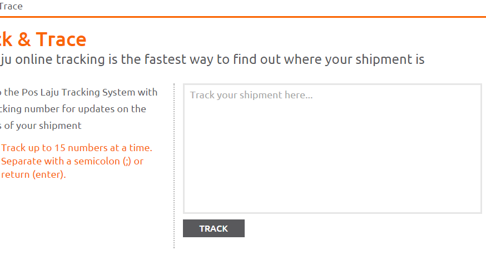Click the 'Separate with a semicolon' hint line
486x255 pixels.
click(x=72, y=161)
